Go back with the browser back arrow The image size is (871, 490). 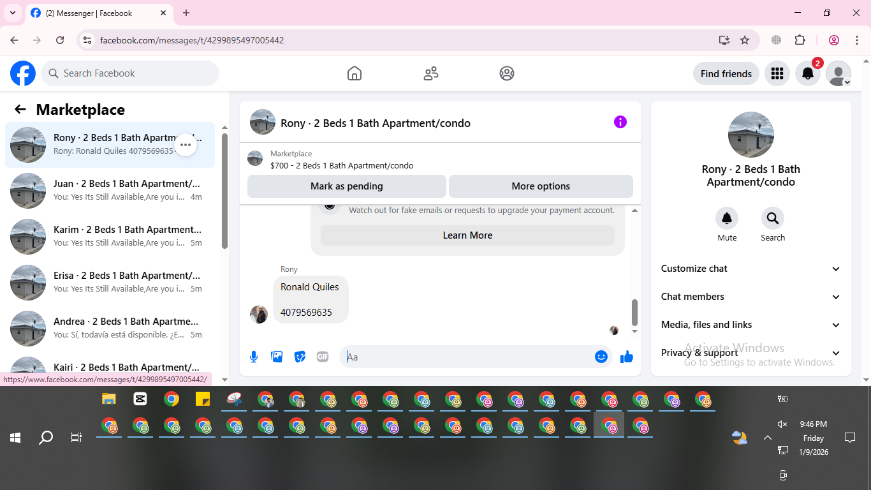coord(14,40)
